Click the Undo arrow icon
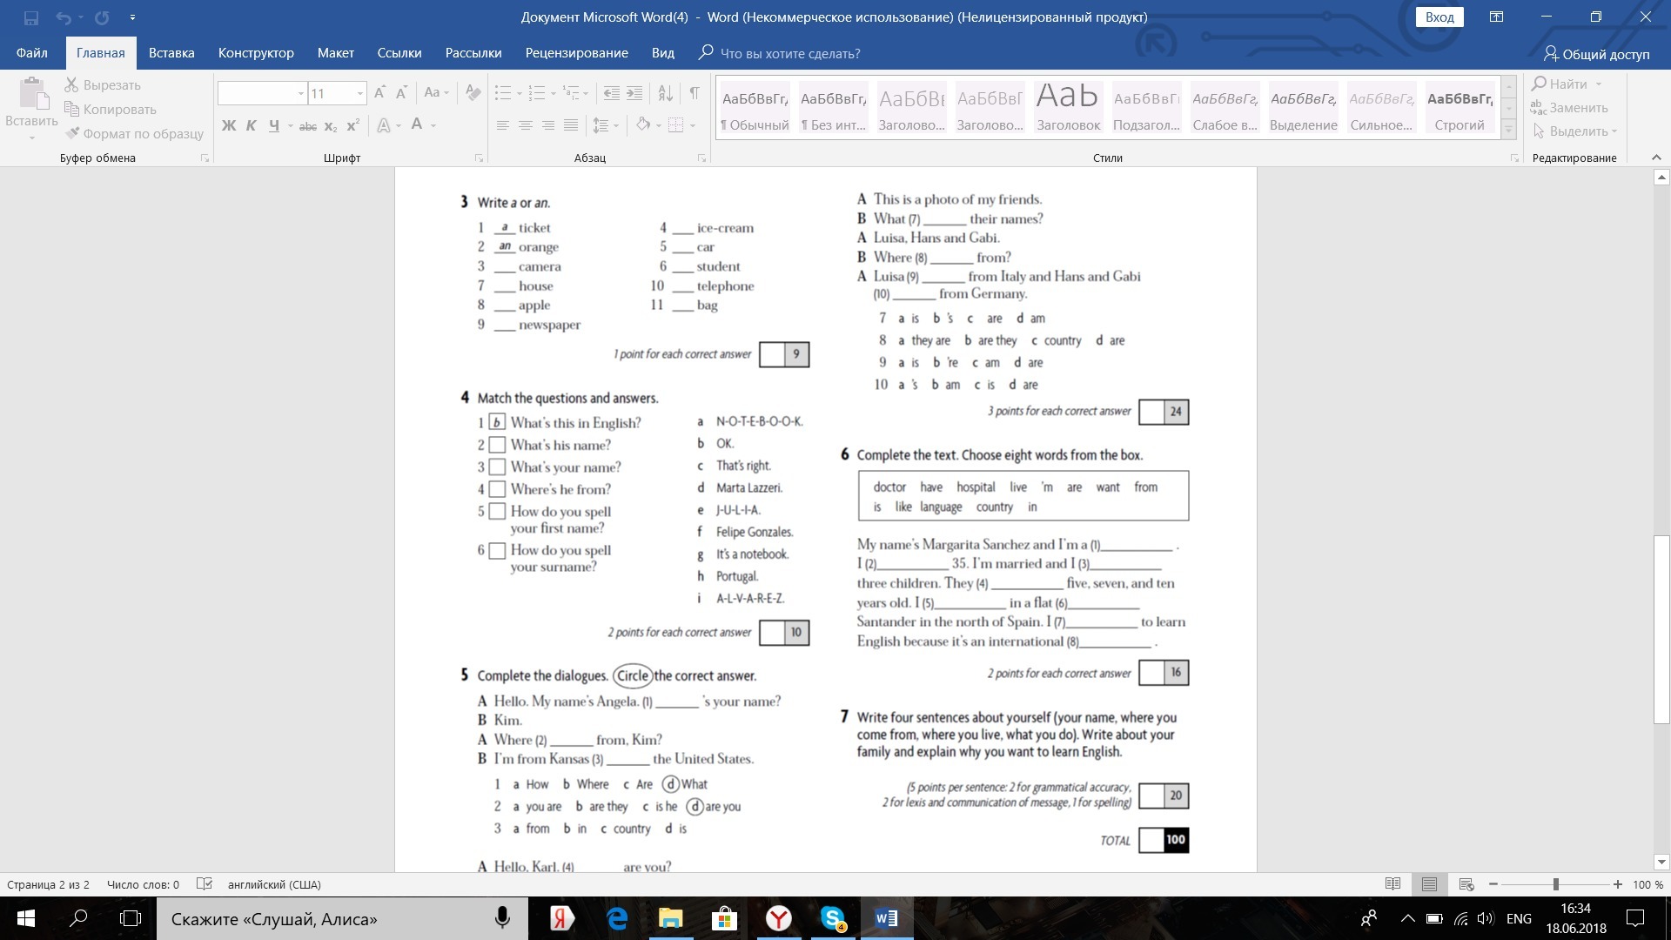This screenshot has height=940, width=1671. click(64, 17)
